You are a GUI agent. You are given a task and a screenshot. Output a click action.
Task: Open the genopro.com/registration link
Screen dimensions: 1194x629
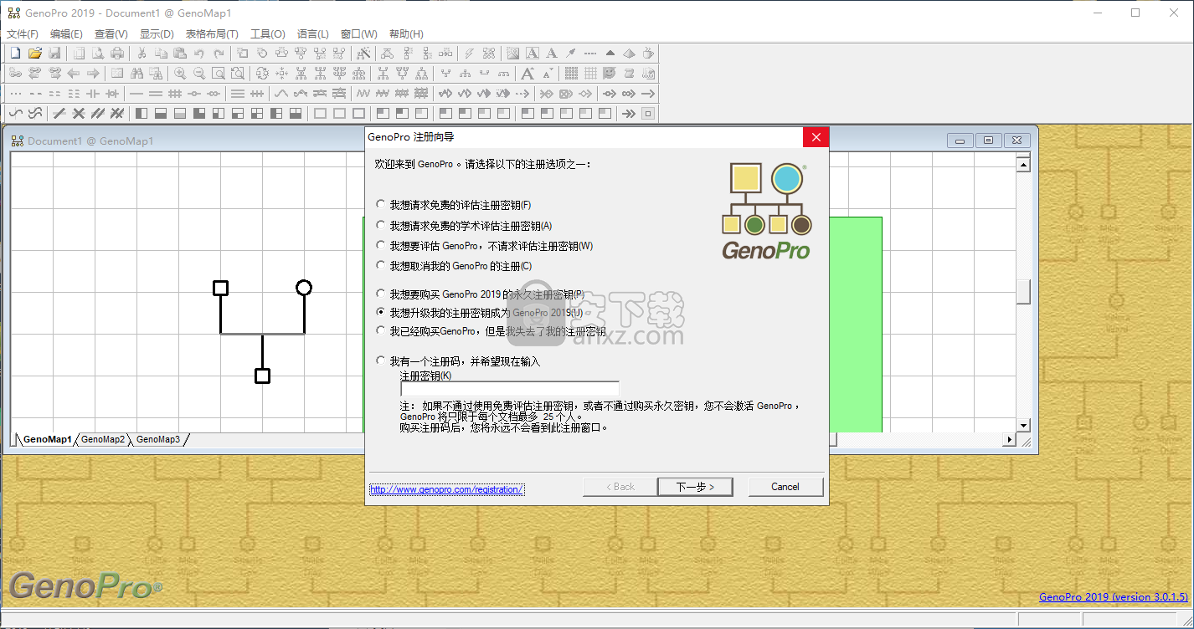[447, 489]
